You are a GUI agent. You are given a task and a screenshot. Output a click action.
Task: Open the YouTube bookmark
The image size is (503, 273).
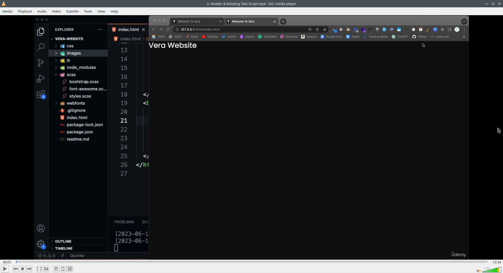[210, 37]
